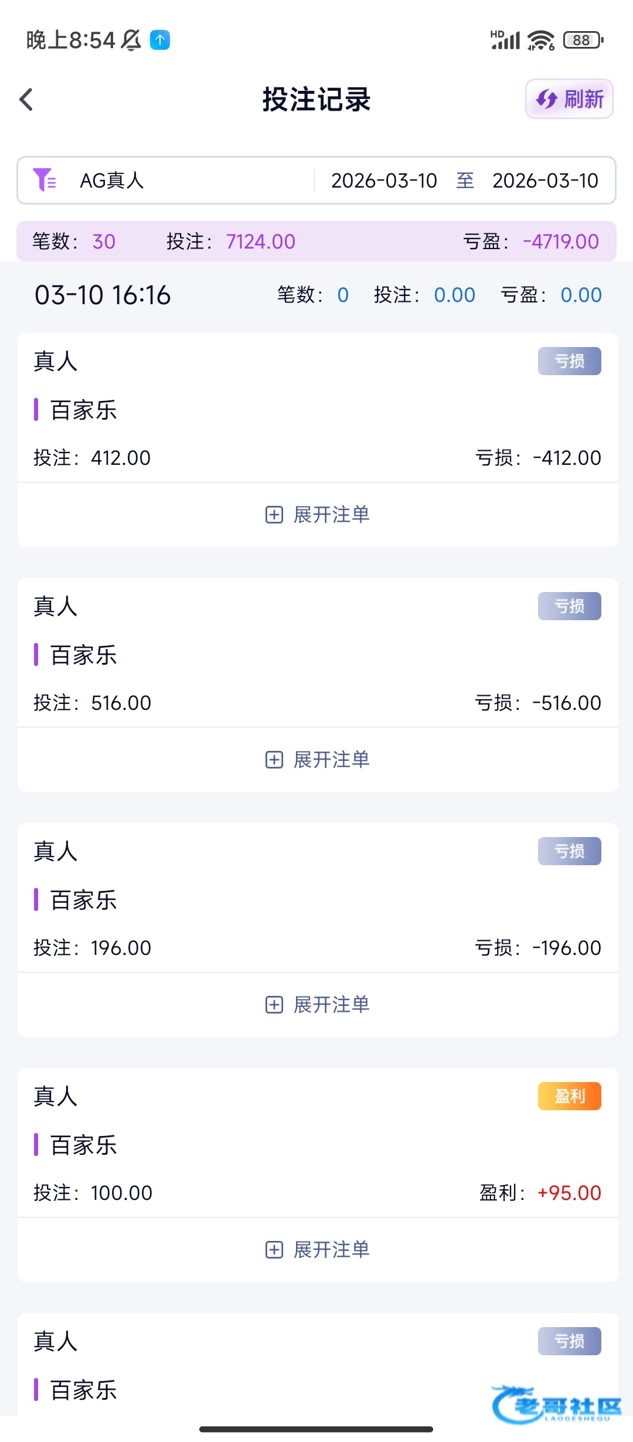Tap the 亏损 badge on 412.00 record

click(569, 361)
